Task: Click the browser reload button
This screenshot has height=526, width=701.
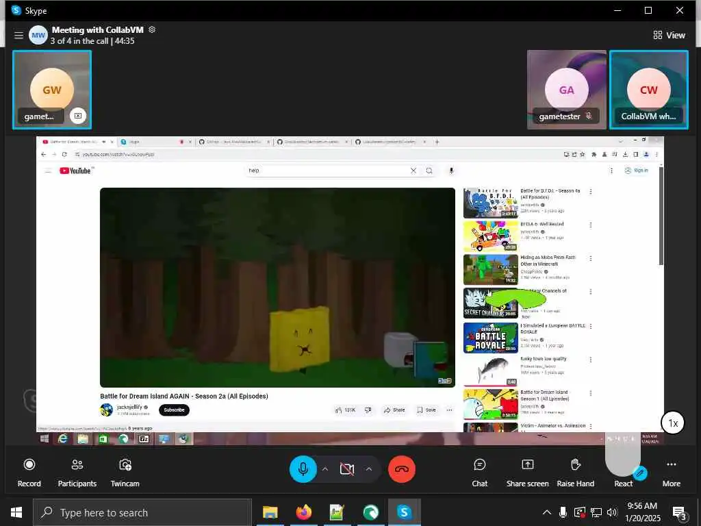Action: pyautogui.click(x=64, y=154)
